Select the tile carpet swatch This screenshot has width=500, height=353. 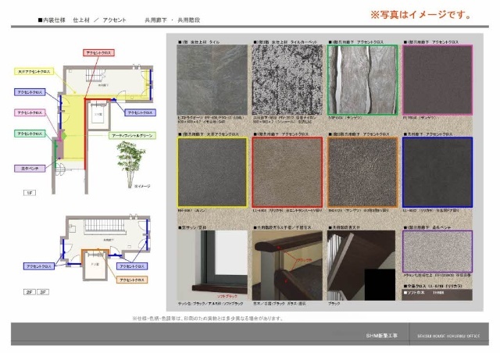[287, 80]
